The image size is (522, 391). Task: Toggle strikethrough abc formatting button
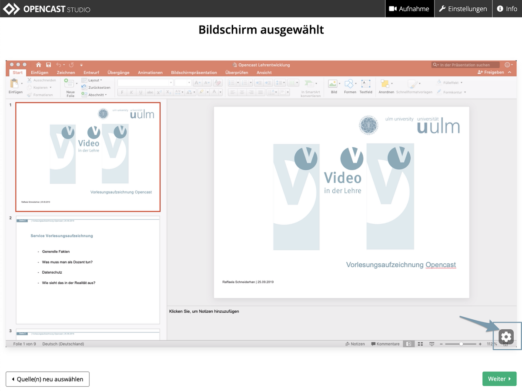[x=150, y=92]
